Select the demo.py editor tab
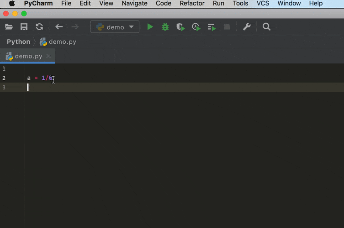The width and height of the screenshot is (344, 228). pos(28,56)
